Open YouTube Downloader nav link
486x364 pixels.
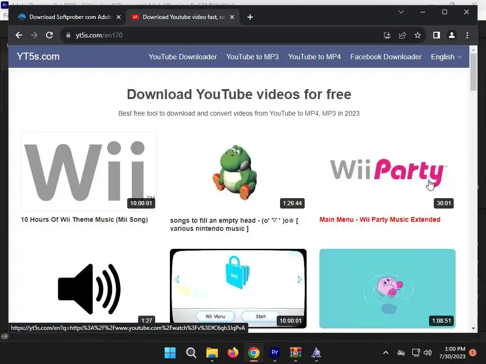pos(183,57)
